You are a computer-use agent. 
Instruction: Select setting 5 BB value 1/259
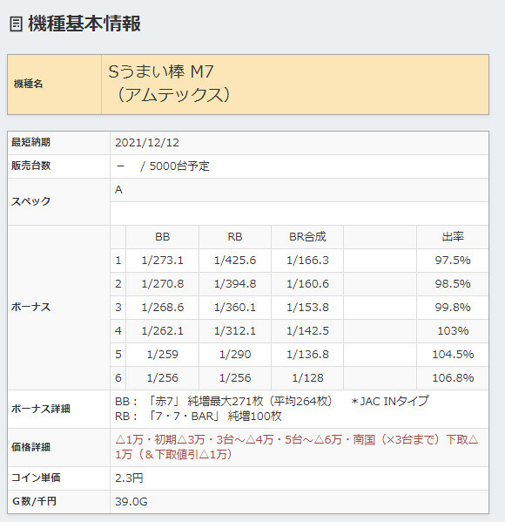[x=162, y=355]
